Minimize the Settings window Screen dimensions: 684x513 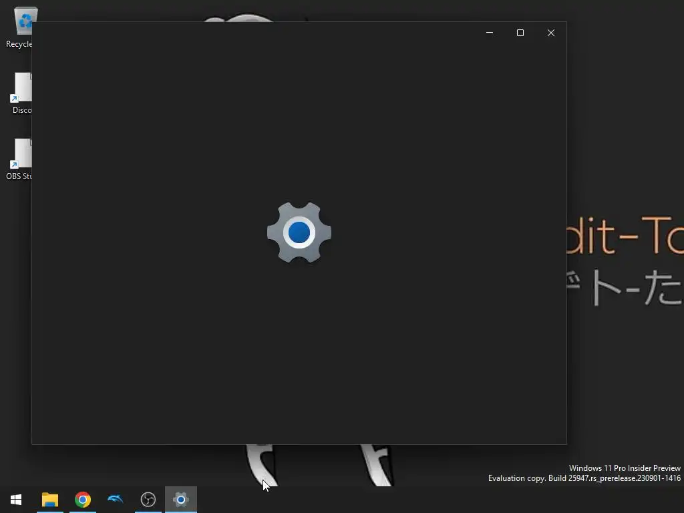pyautogui.click(x=490, y=33)
